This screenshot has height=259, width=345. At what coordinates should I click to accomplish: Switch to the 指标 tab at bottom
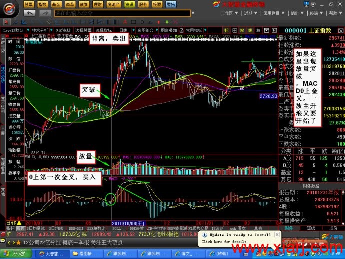click(x=10, y=228)
